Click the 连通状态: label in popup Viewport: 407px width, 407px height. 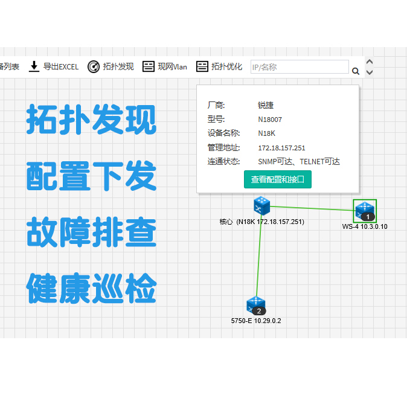tap(223, 162)
